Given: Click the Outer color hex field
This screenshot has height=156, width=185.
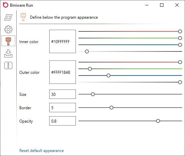Looking at the screenshot, I should pyautogui.click(x=63, y=72).
